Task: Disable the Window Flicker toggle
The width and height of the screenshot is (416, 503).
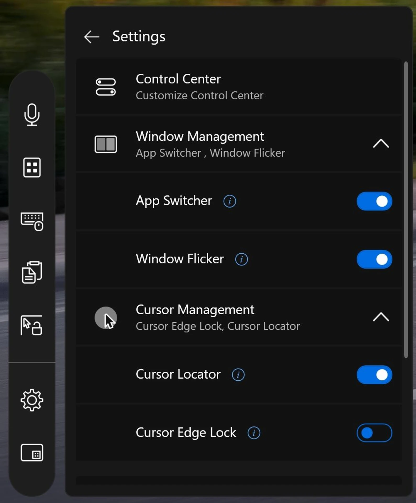Action: 374,259
